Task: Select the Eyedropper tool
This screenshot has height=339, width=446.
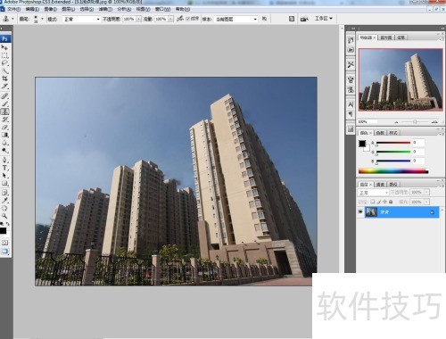Action: 4,201
